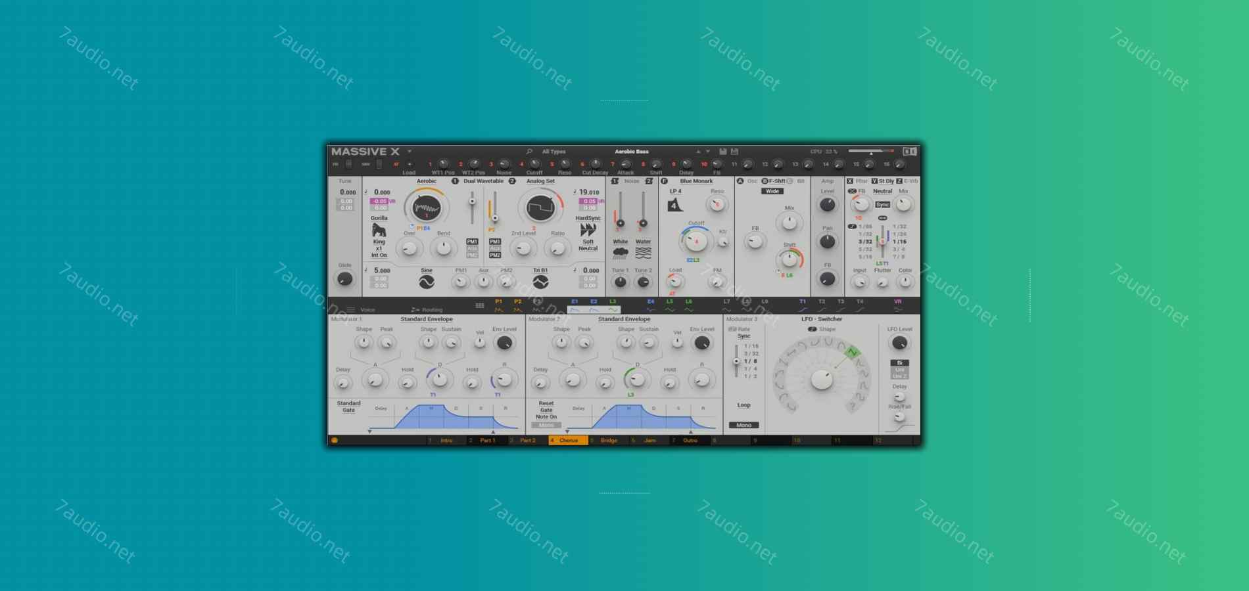Click the oscillator 2 number badge
The width and height of the screenshot is (1249, 591).
pyautogui.click(x=512, y=181)
